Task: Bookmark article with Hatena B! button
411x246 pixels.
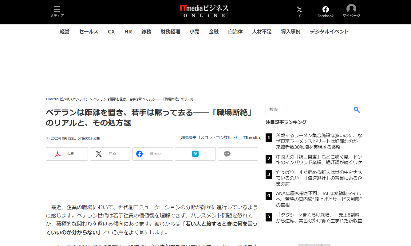Action: [195, 154]
